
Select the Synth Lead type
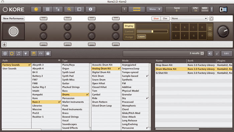[x=75, y=72]
